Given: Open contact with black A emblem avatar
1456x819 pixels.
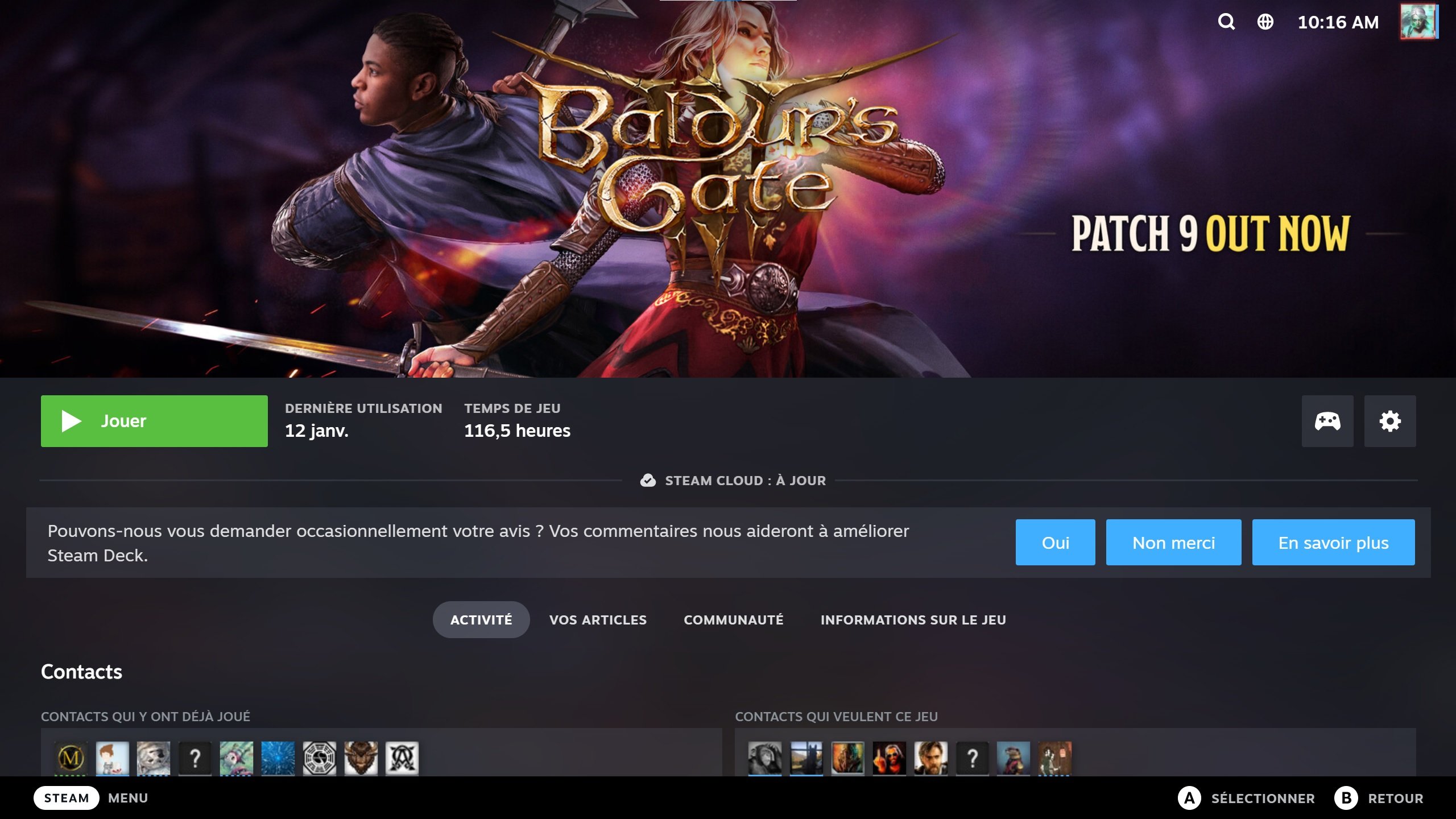Looking at the screenshot, I should point(402,758).
